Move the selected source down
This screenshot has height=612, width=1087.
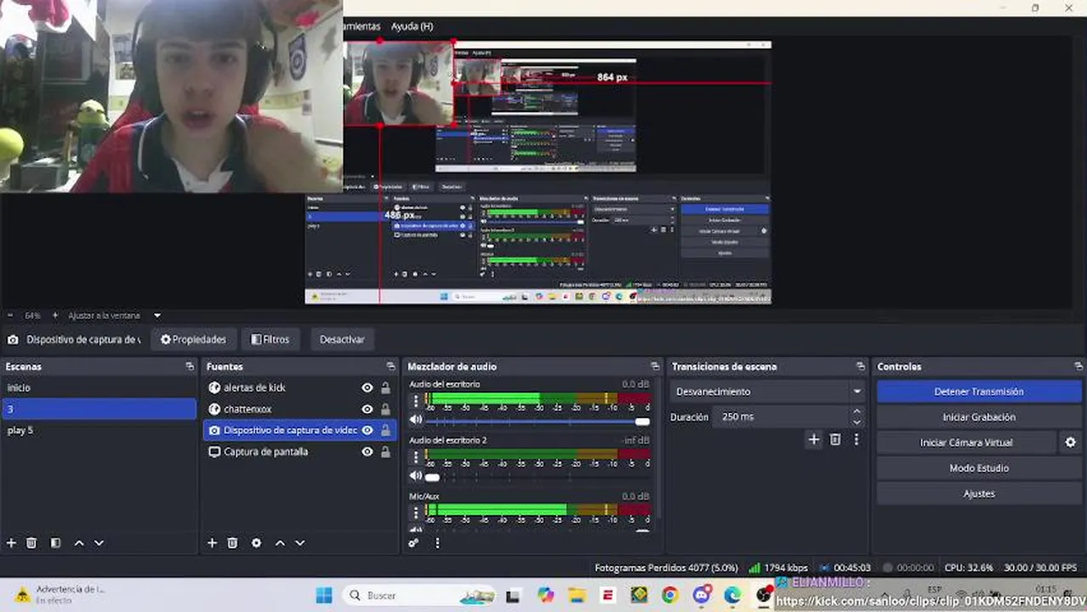299,542
